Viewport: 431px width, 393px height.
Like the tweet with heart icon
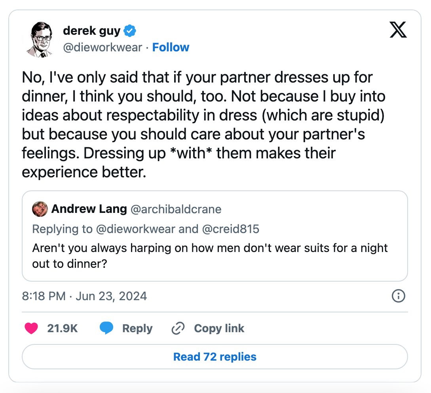point(31,328)
